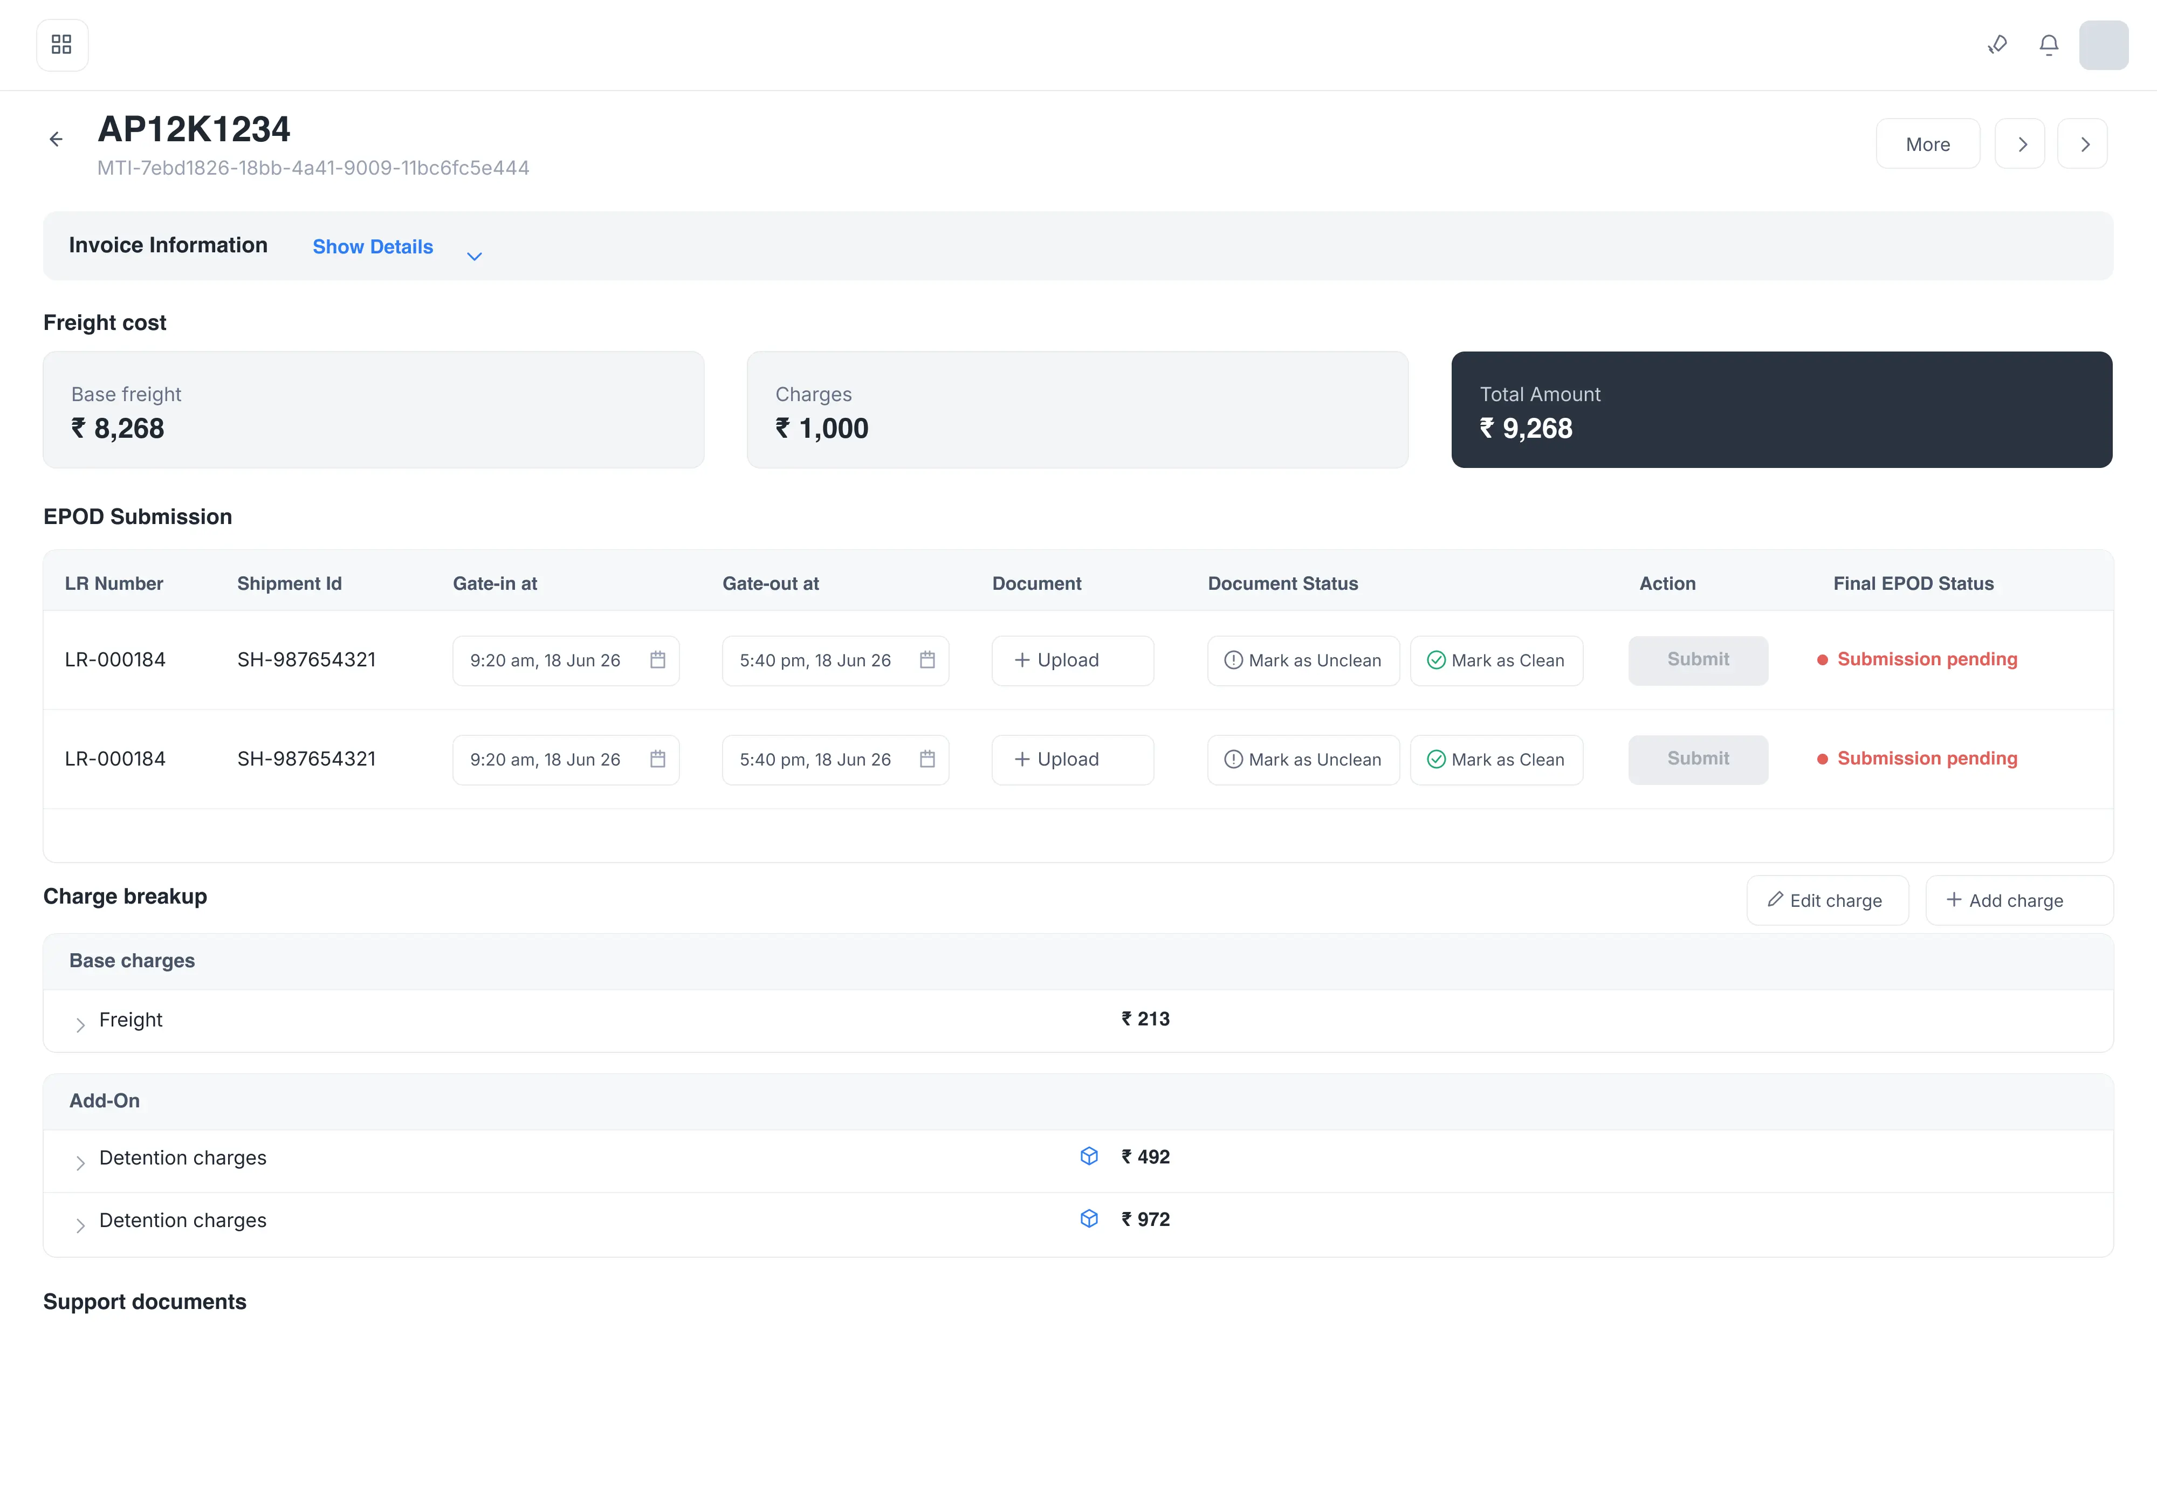The image size is (2157, 1488).
Task: Click Edit charge button
Action: click(x=1827, y=900)
